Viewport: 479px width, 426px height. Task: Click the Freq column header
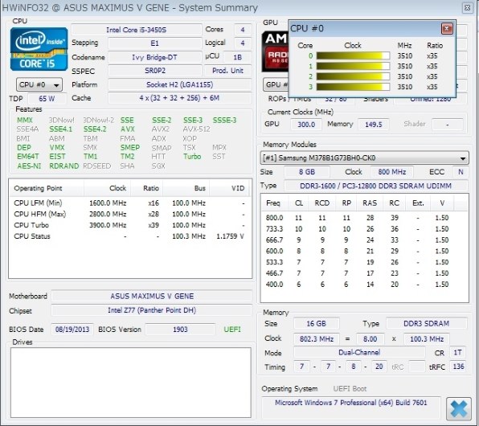tap(273, 203)
